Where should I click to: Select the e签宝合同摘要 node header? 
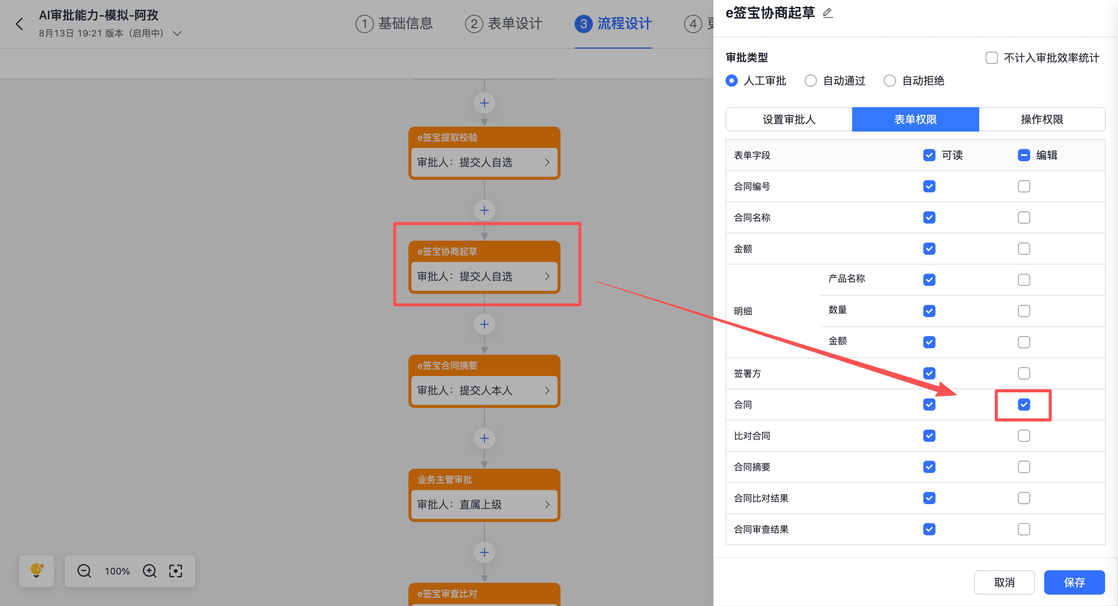(484, 366)
